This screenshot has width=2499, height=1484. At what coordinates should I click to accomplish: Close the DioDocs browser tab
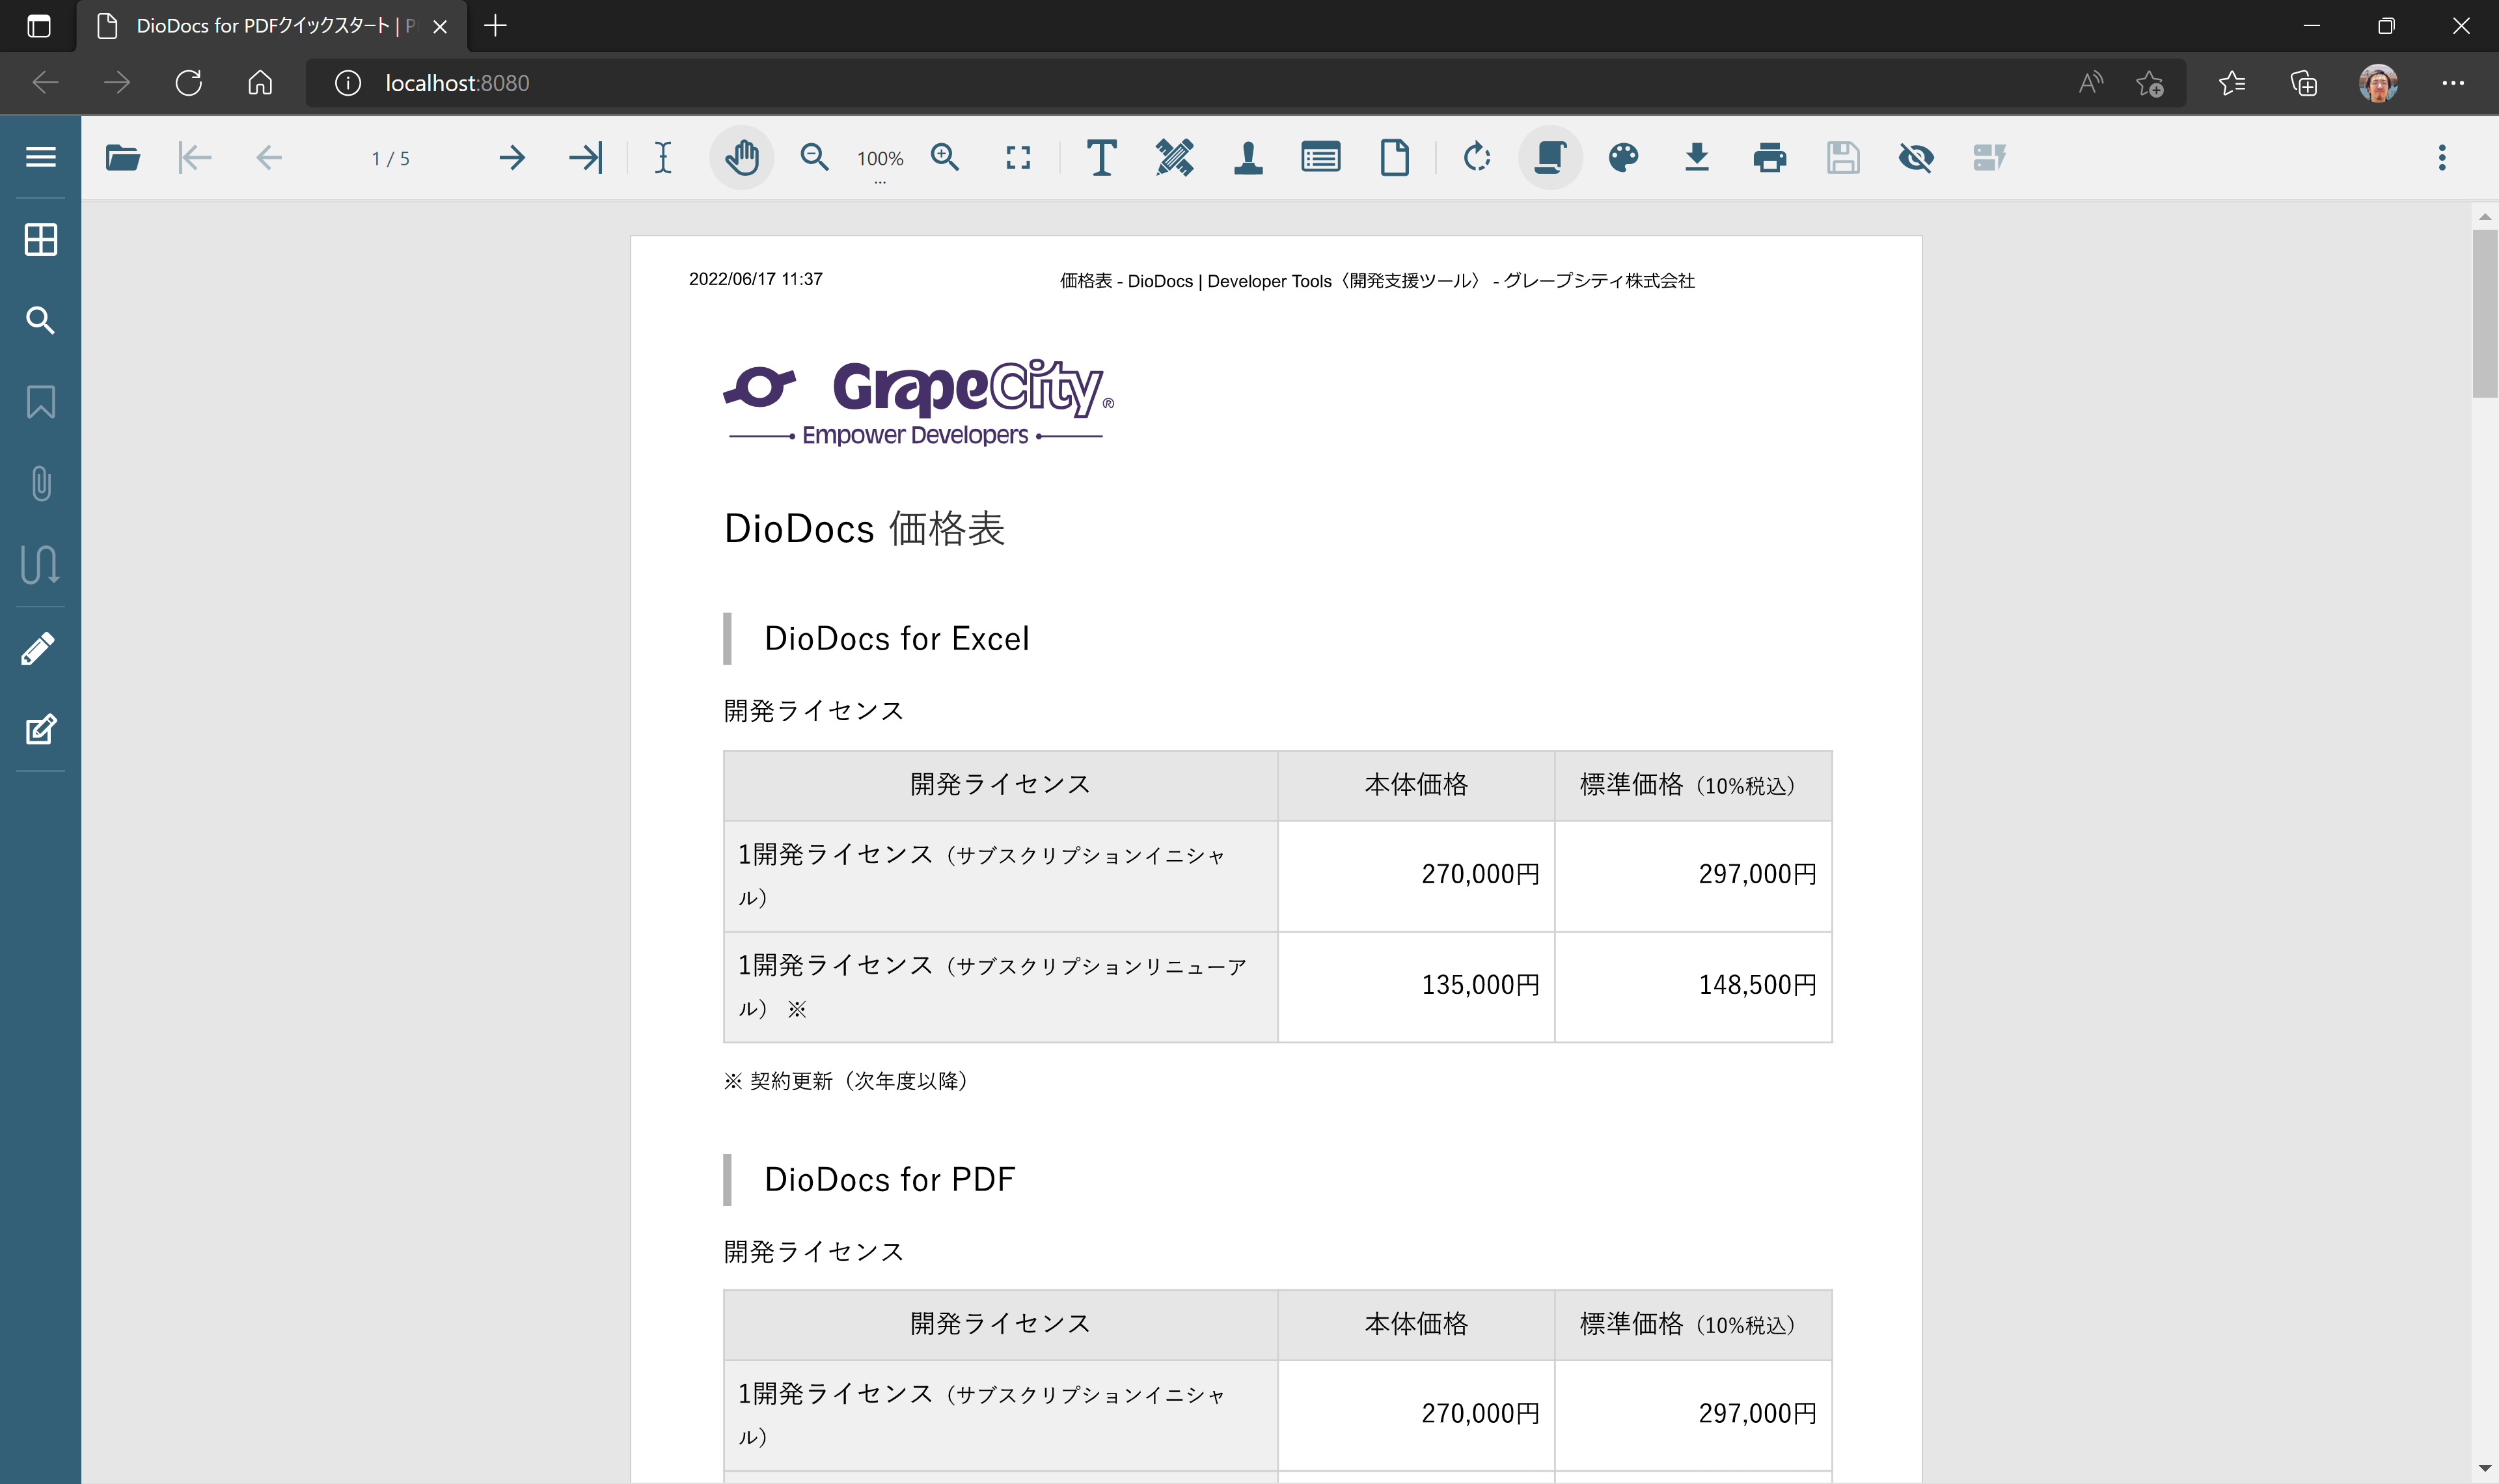440,27
